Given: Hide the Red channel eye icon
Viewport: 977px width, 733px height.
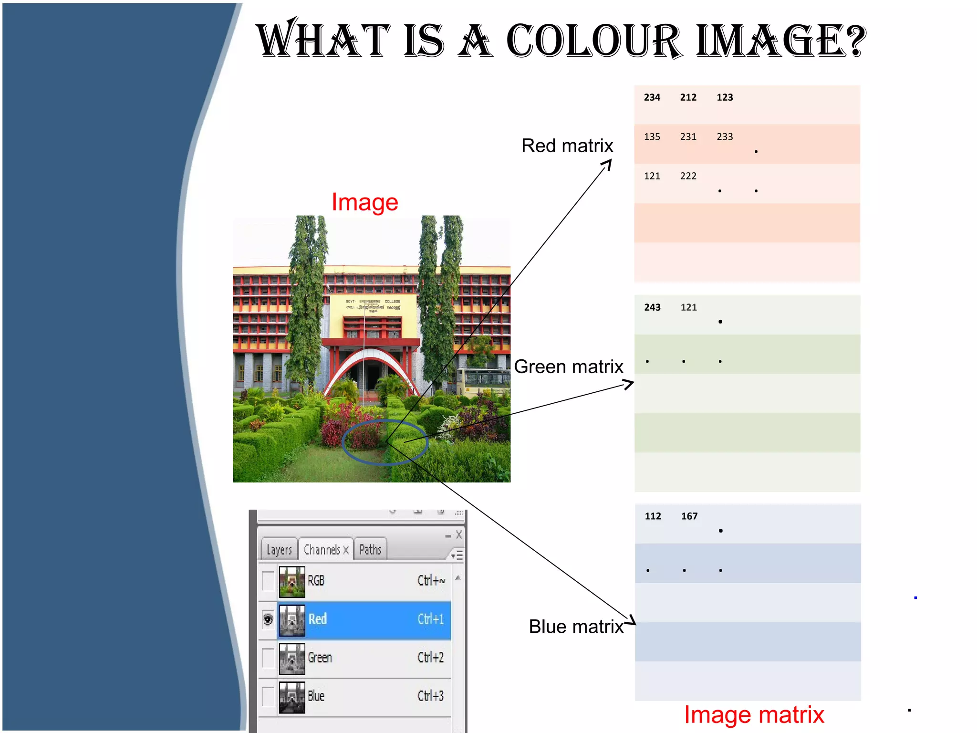Looking at the screenshot, I should coord(268,619).
